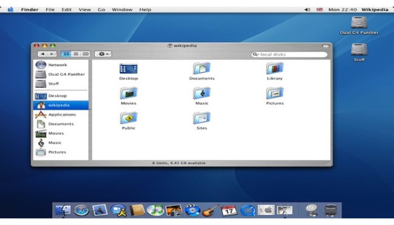The image size is (394, 225).
Task: Open the Edit menu
Action: click(x=66, y=10)
